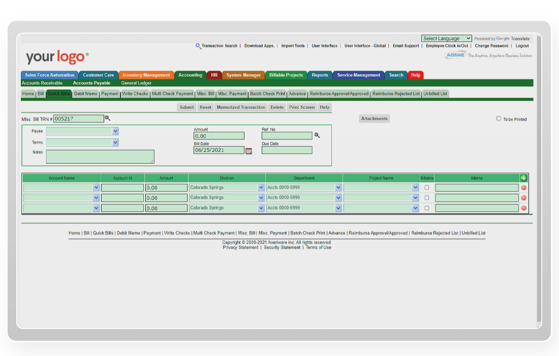Open the Privacy Statement link

(x=240, y=247)
